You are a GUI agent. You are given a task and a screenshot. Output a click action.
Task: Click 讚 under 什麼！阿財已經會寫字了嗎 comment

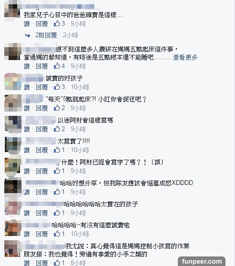27,171
